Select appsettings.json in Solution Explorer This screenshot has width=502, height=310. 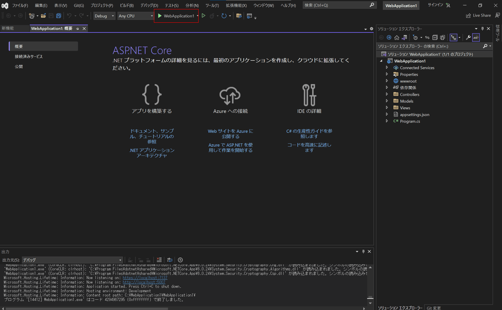click(414, 115)
